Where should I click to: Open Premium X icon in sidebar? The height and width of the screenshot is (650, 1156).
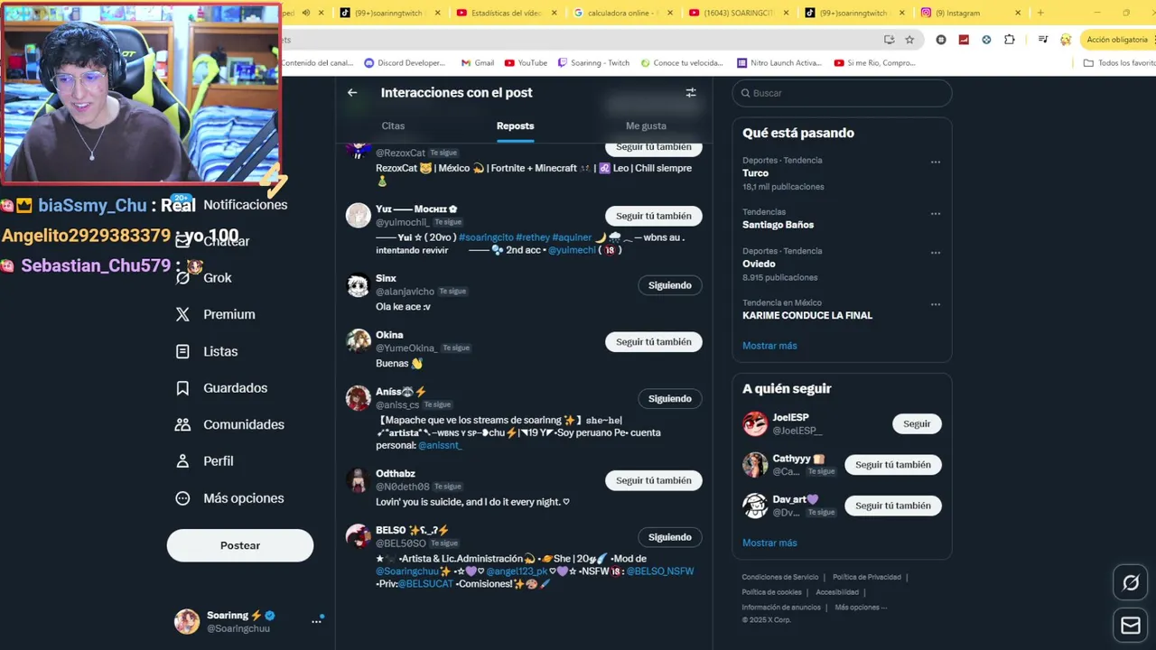[x=182, y=314]
